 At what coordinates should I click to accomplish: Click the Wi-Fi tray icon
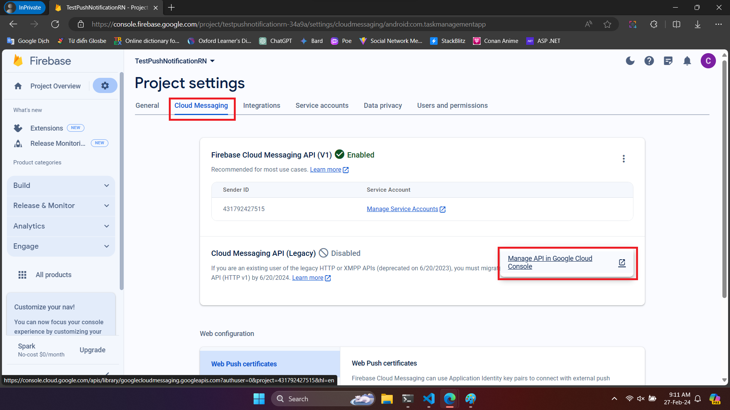click(x=630, y=399)
